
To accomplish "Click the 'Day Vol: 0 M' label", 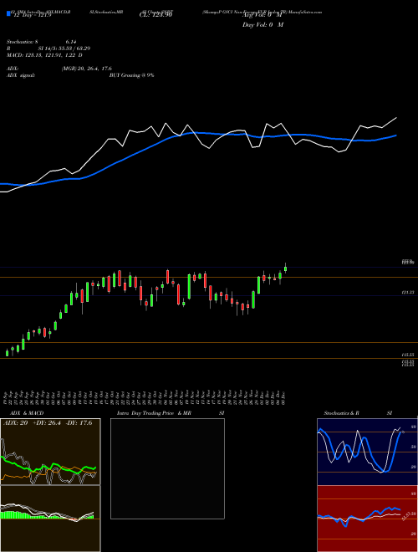I will 263,24.
